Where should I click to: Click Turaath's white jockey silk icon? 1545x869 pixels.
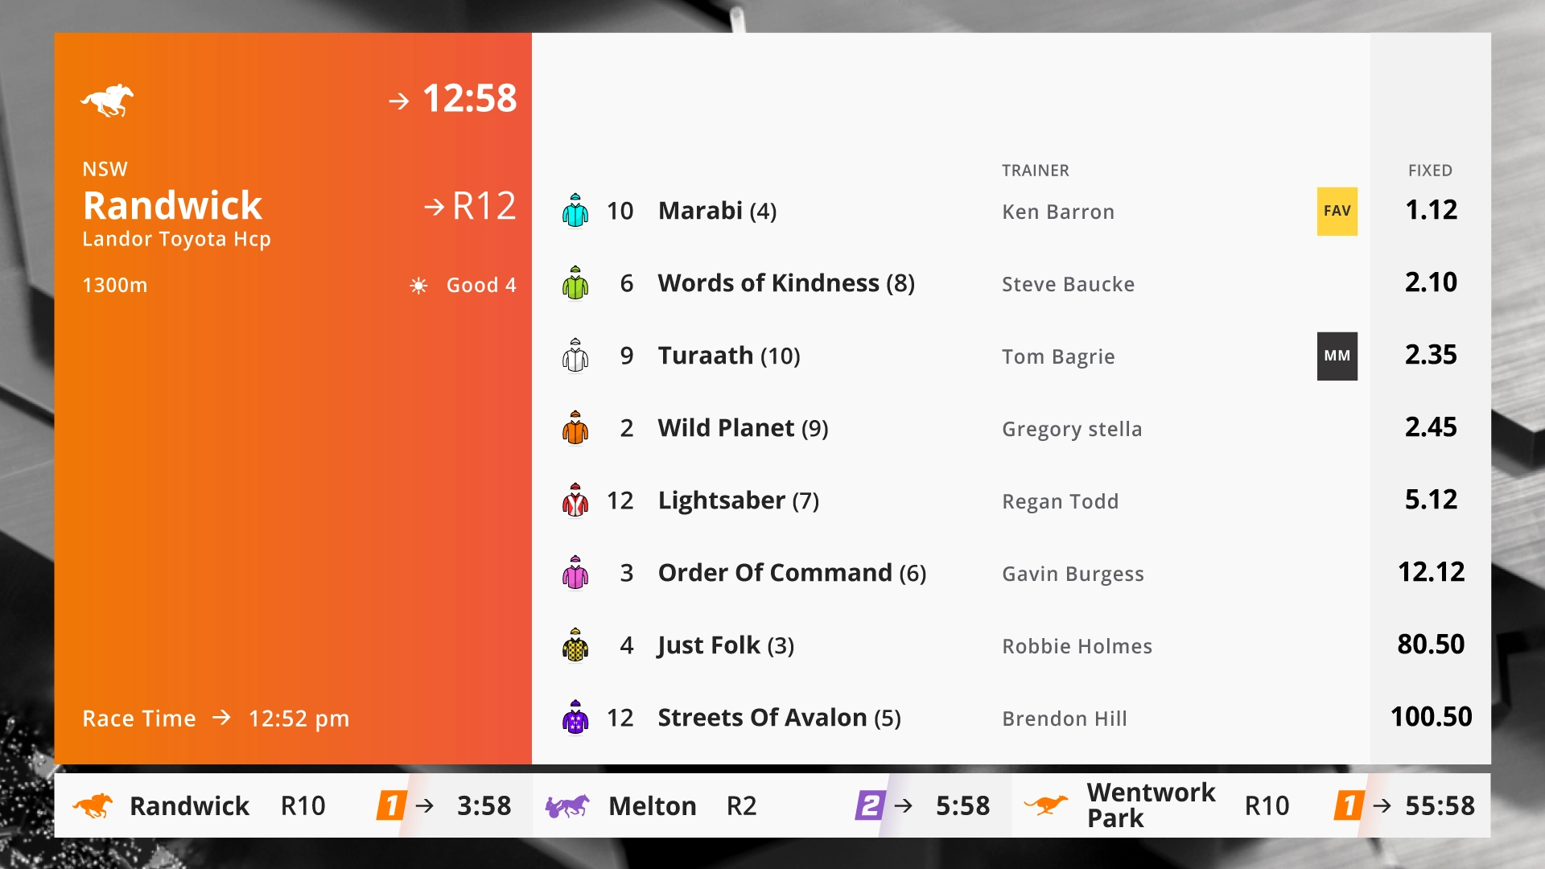[575, 356]
